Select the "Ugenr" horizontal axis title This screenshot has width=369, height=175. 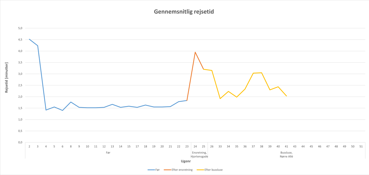[186, 161]
